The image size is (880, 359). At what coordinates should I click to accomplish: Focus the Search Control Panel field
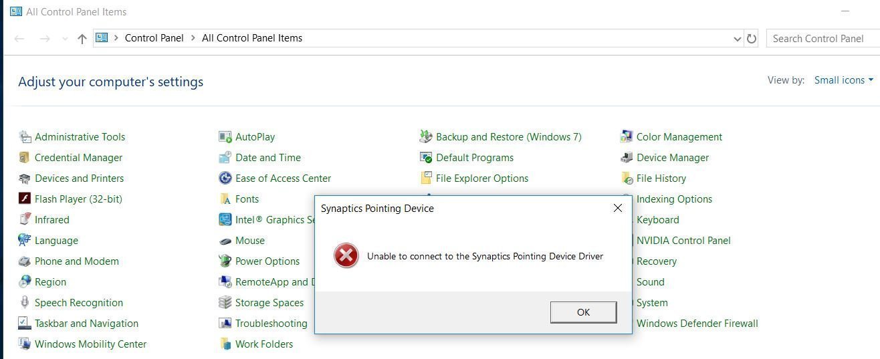[822, 39]
